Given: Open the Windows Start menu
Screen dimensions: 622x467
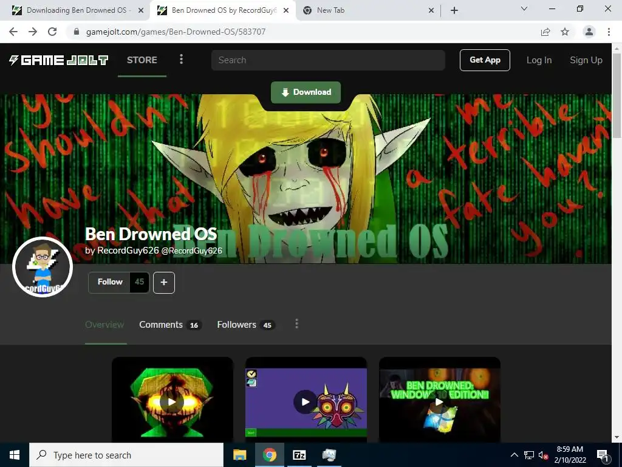Looking at the screenshot, I should (x=15, y=455).
